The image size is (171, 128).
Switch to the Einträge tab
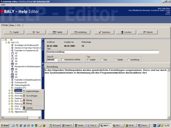[5, 25]
